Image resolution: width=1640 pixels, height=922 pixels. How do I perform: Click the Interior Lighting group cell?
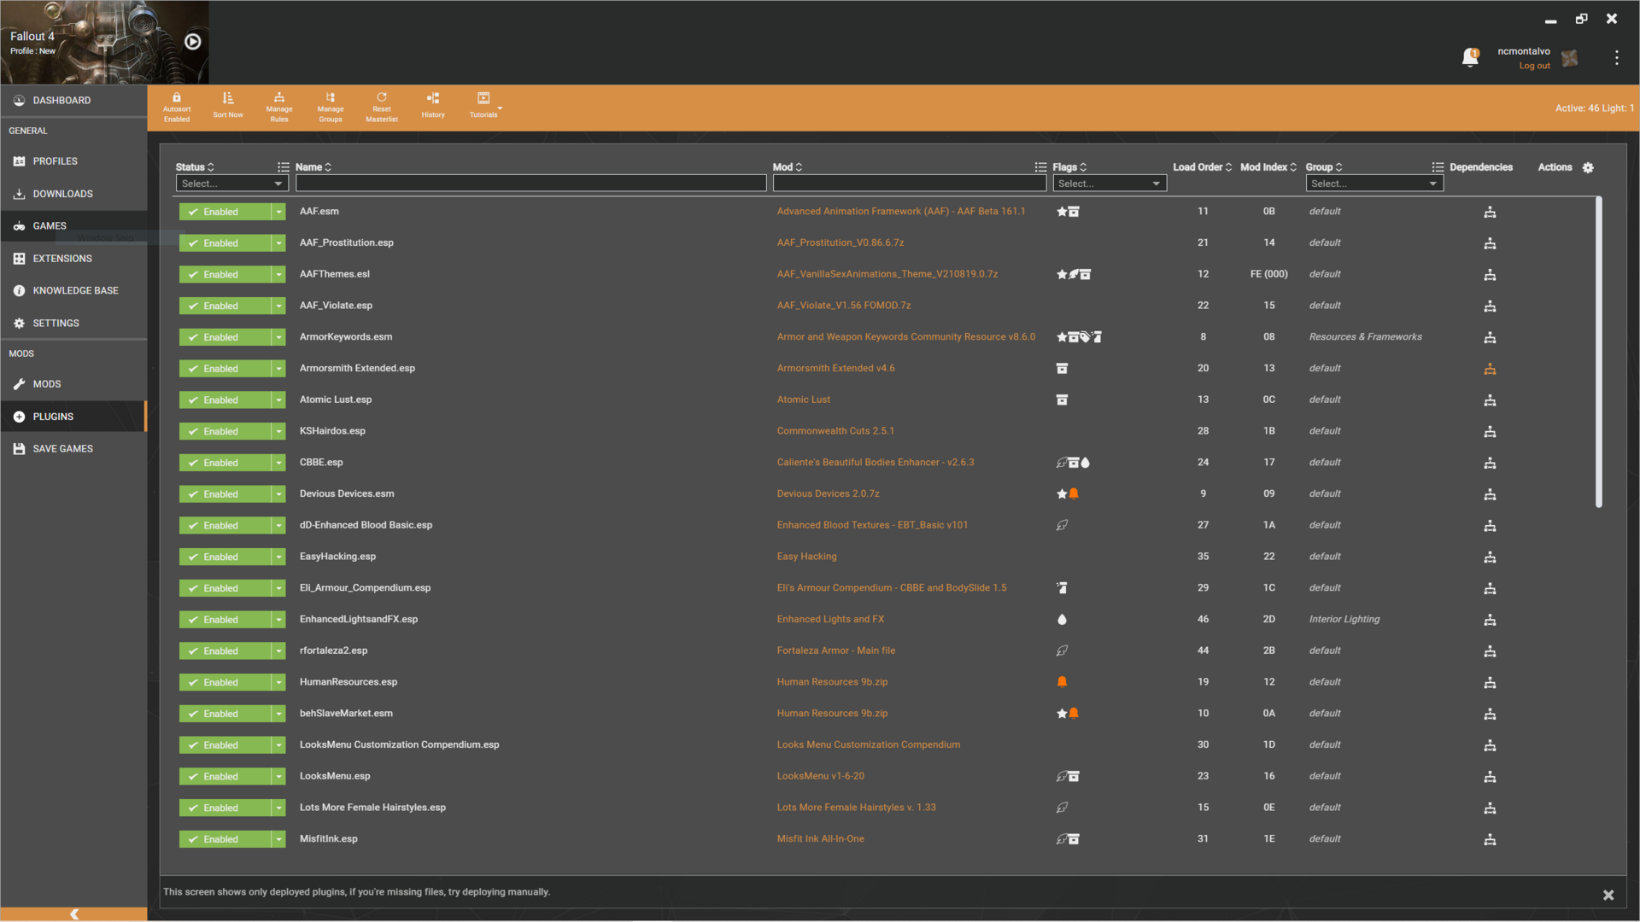tap(1344, 620)
